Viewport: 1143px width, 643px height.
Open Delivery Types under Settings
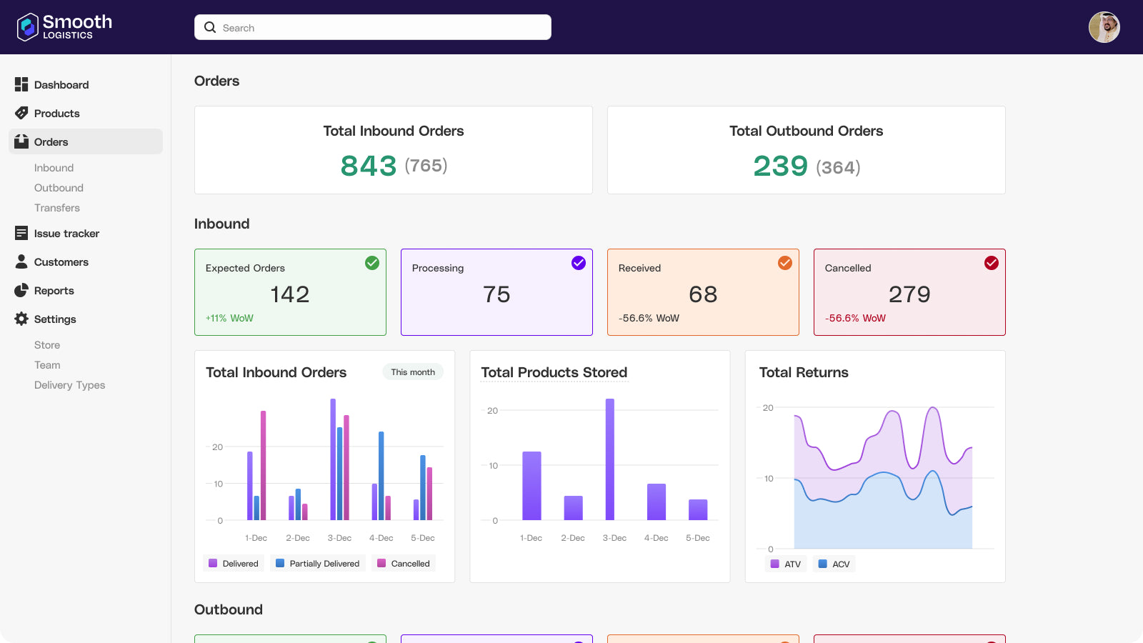click(x=69, y=385)
